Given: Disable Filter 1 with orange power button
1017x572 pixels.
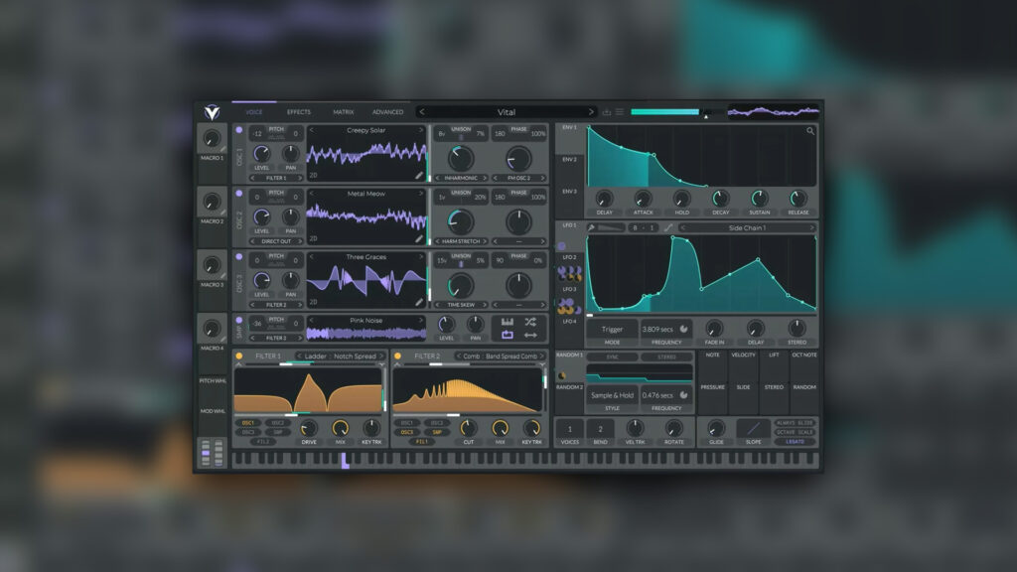Looking at the screenshot, I should point(239,357).
